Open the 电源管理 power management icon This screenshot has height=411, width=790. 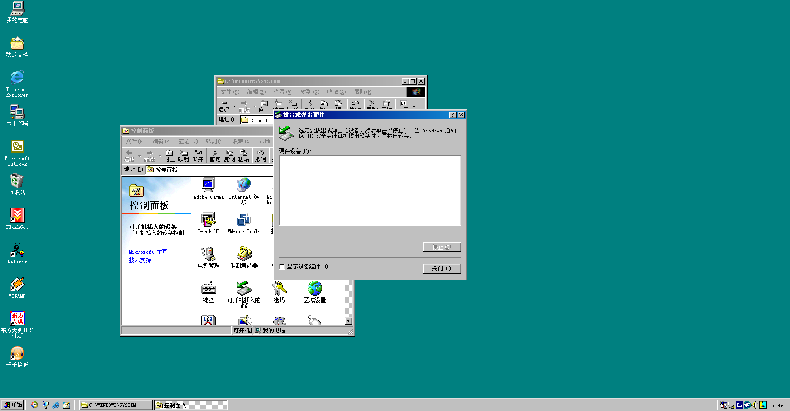coord(208,254)
